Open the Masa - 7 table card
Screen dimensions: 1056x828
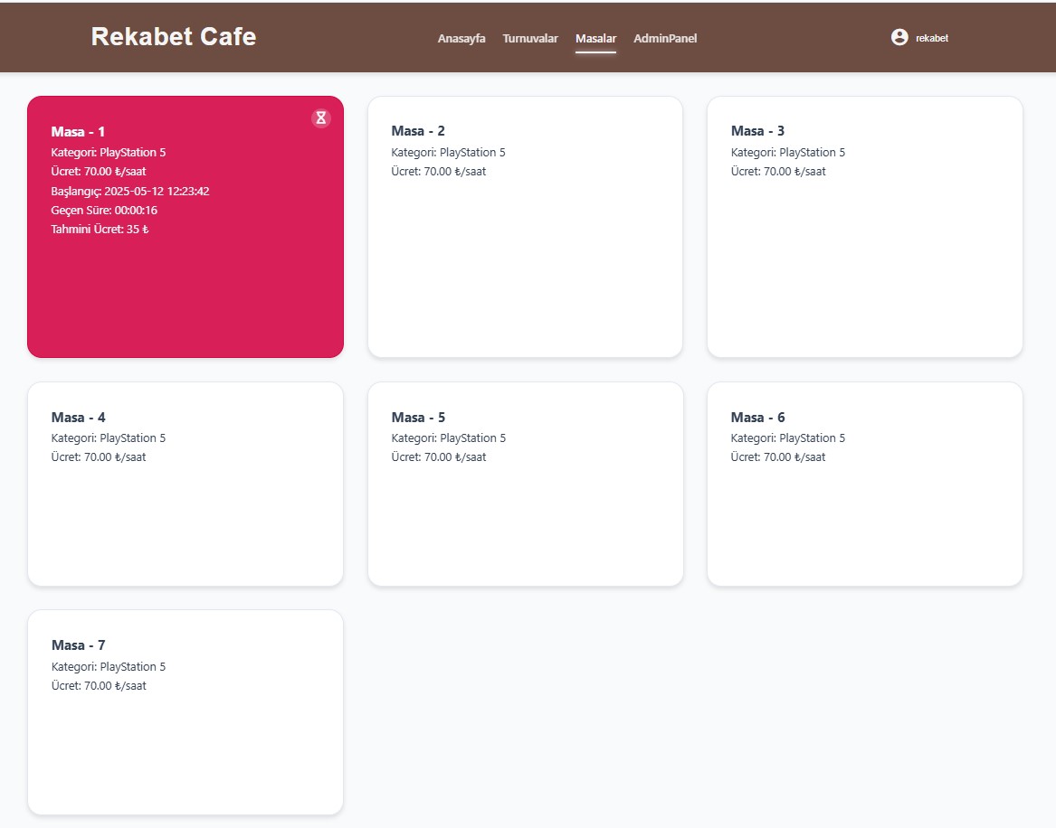coord(186,712)
